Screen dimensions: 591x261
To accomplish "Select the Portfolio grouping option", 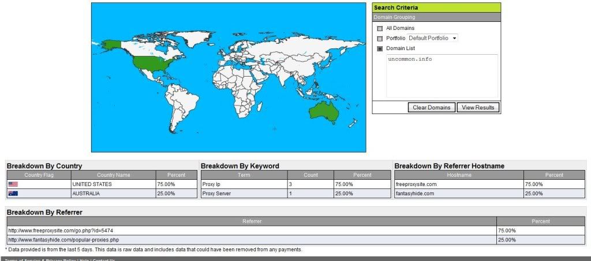I will (380, 38).
